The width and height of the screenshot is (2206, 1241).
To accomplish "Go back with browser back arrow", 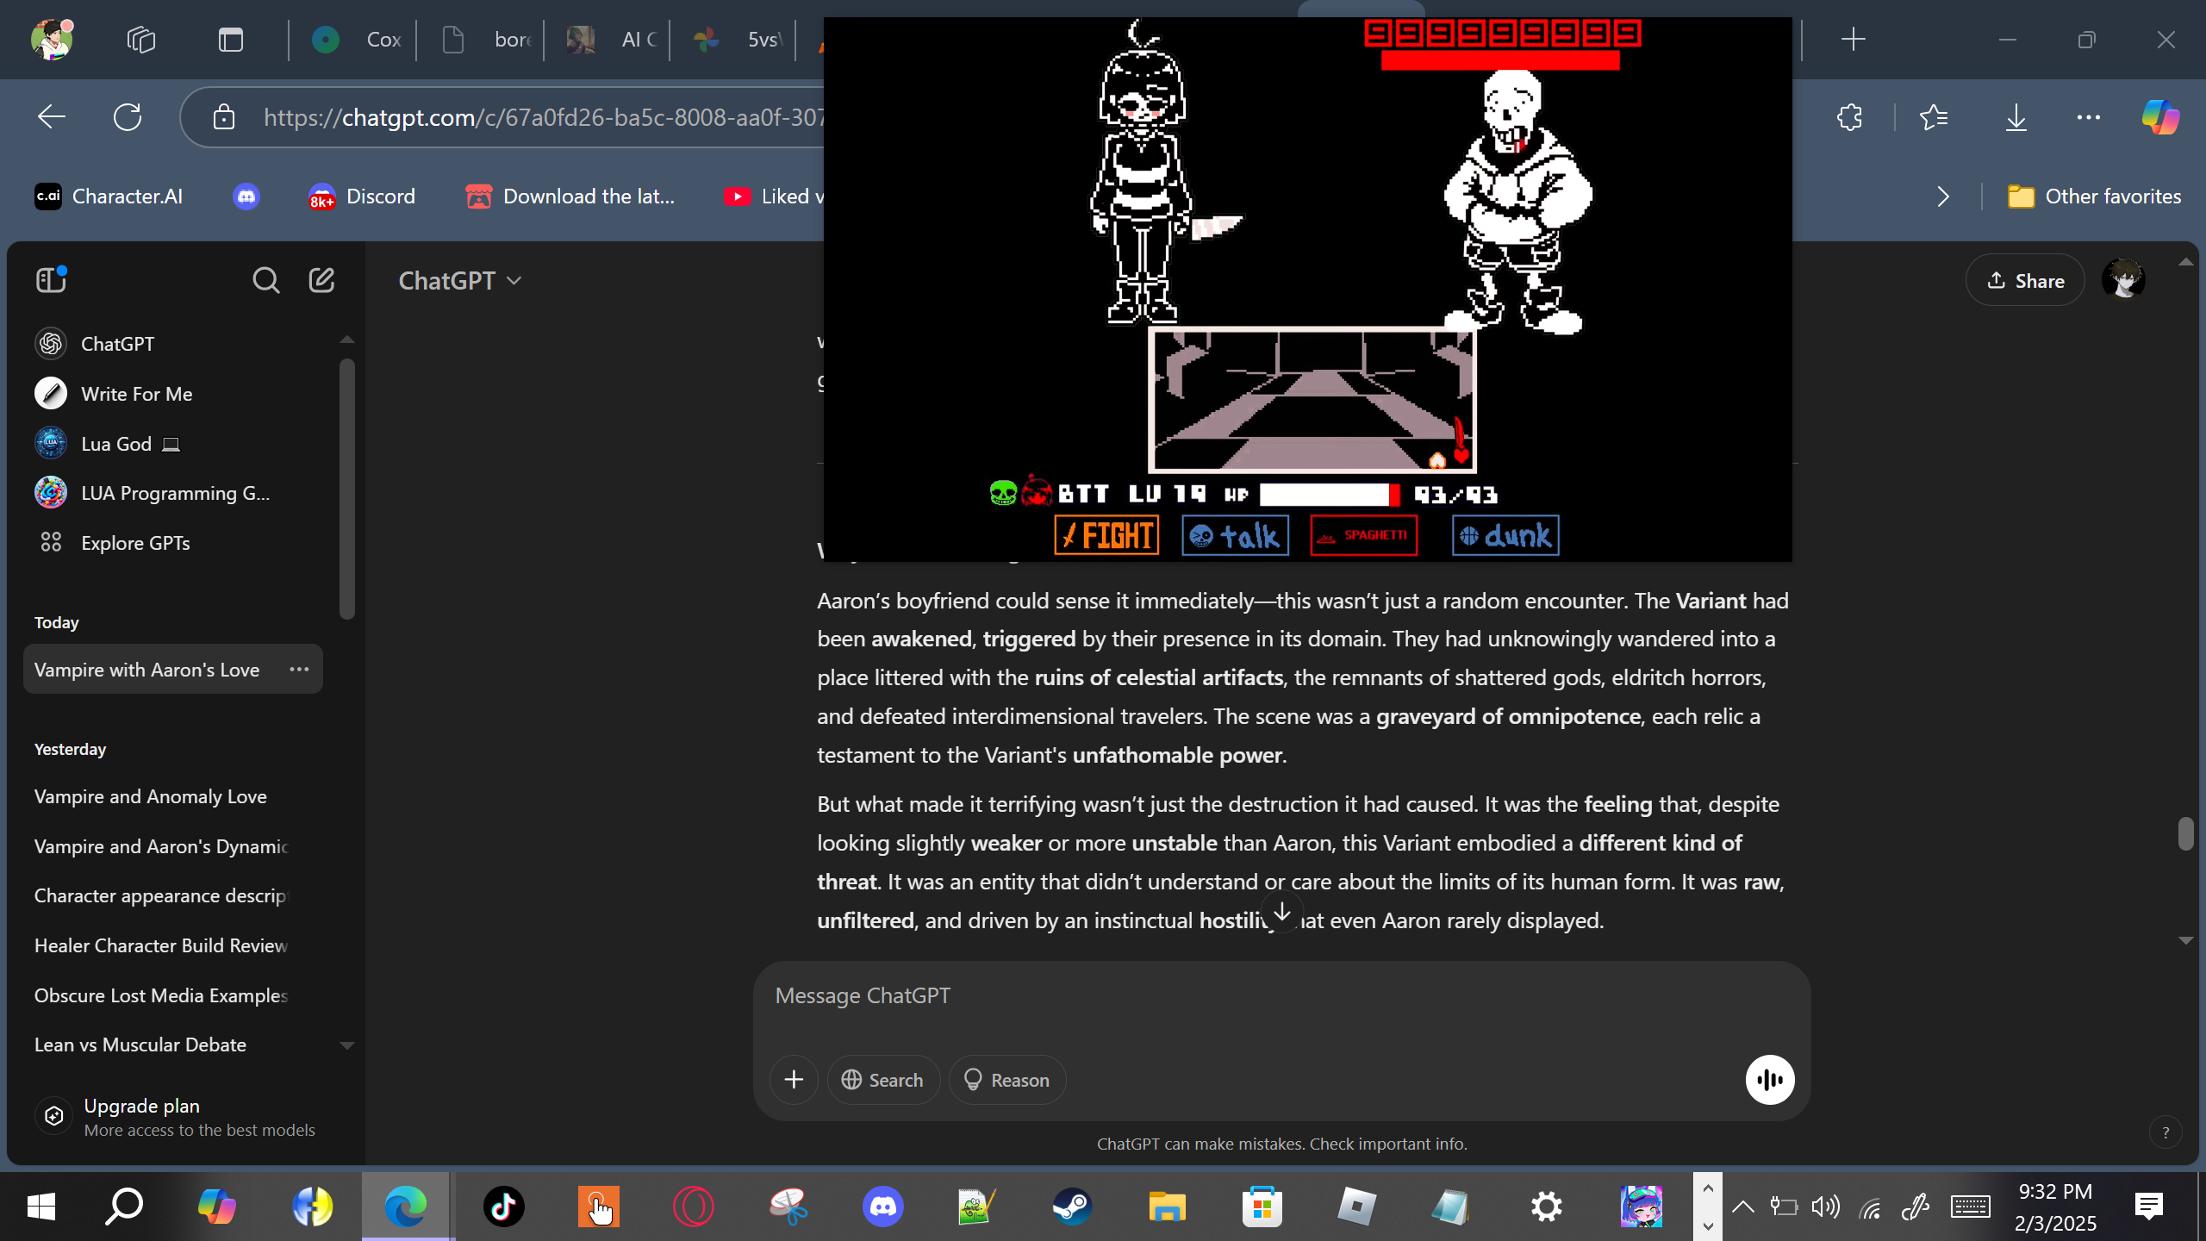I will [52, 117].
